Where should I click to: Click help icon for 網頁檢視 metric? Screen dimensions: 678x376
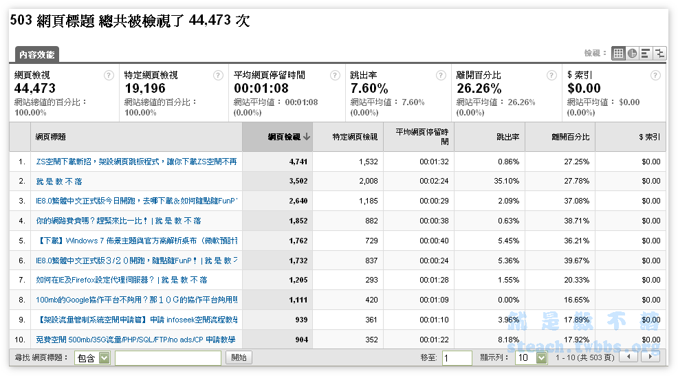tap(109, 76)
